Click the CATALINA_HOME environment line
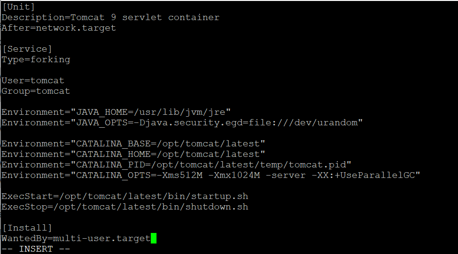The image size is (458, 254). (133, 154)
